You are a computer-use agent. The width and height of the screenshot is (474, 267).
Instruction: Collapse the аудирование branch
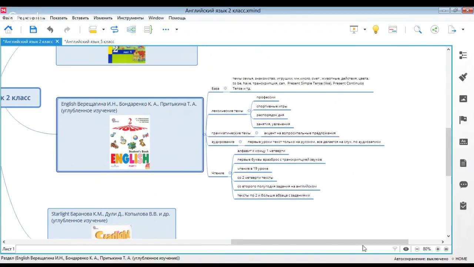[240, 142]
